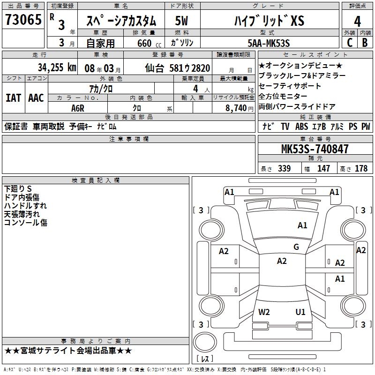Click the 検査員記入欄 header
375x375 pixels.
[x=96, y=180]
